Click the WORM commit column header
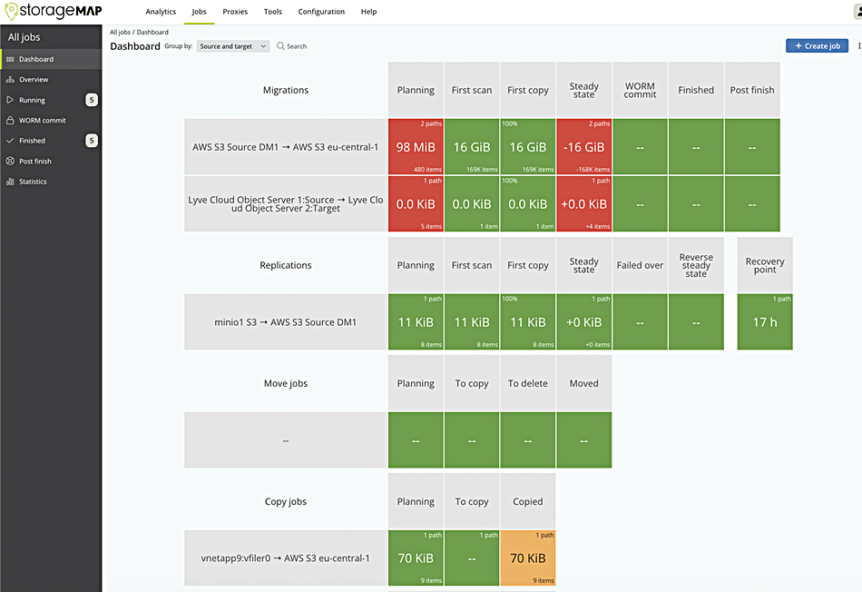This screenshot has width=862, height=592. 640,90
